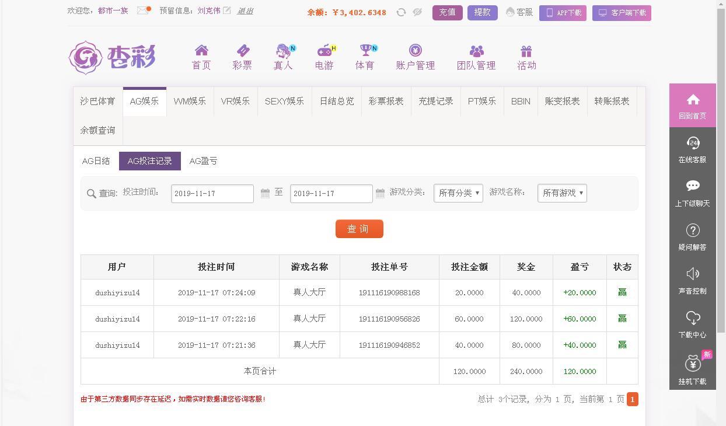The image size is (726, 426).
Task: Click the refresh balance icon
Action: [x=401, y=12]
